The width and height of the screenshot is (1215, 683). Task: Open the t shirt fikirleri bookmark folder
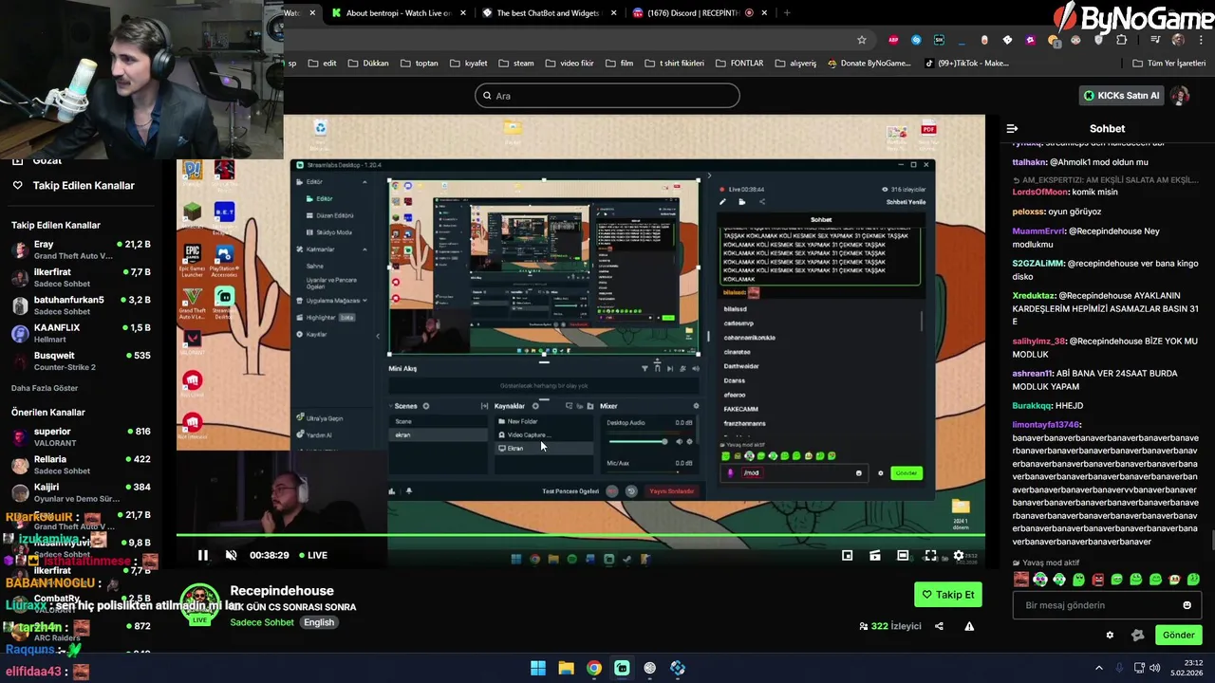[674, 64]
